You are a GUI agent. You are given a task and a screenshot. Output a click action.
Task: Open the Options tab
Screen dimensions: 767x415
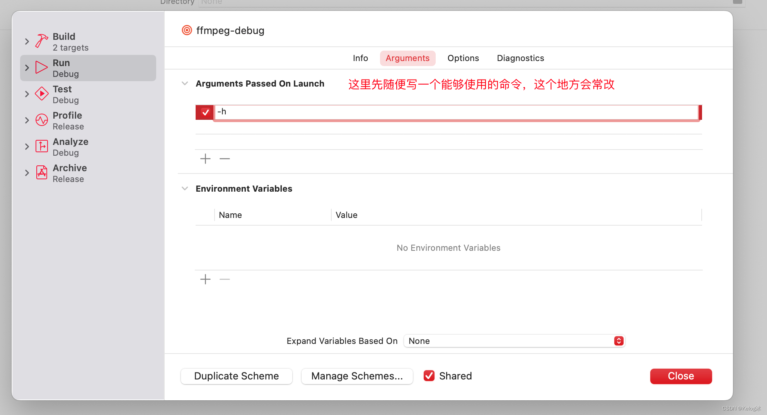463,58
